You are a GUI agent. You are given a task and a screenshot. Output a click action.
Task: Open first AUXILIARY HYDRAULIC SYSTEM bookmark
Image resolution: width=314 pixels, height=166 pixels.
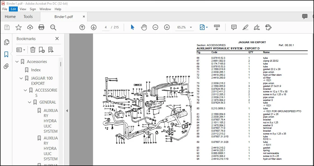[51, 121]
